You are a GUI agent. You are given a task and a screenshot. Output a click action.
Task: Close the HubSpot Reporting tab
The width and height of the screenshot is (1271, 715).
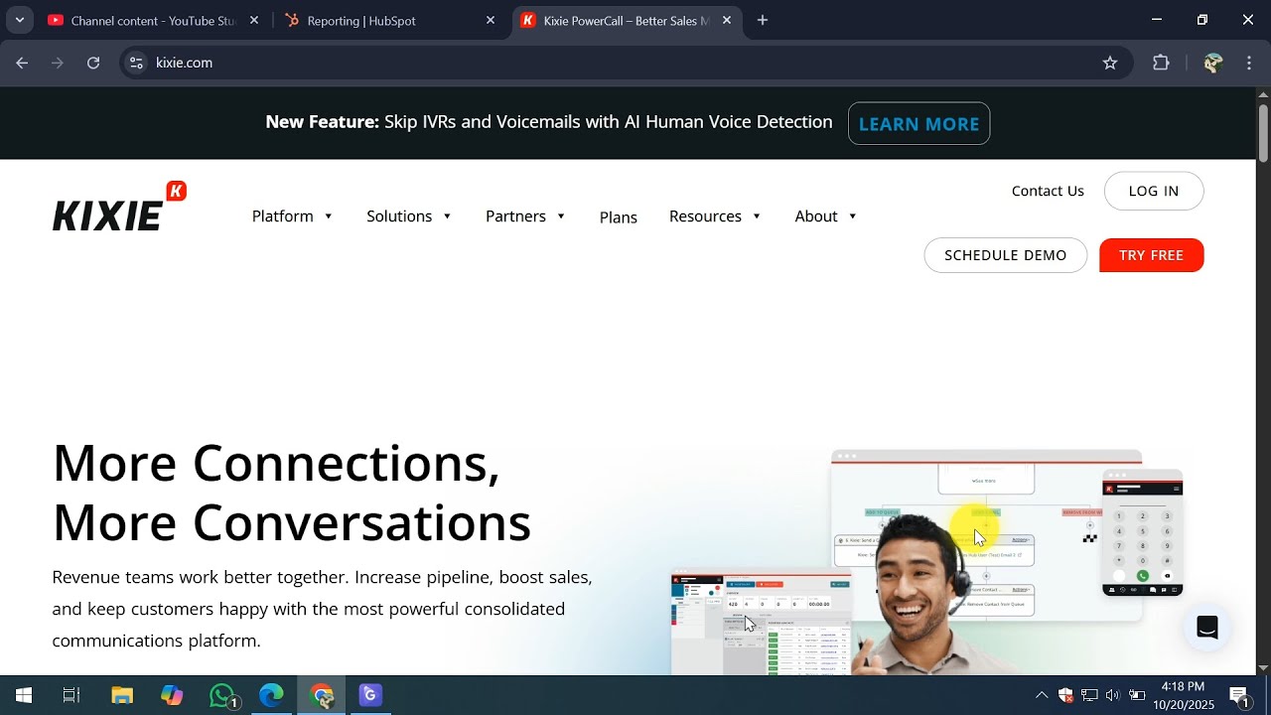click(x=491, y=20)
